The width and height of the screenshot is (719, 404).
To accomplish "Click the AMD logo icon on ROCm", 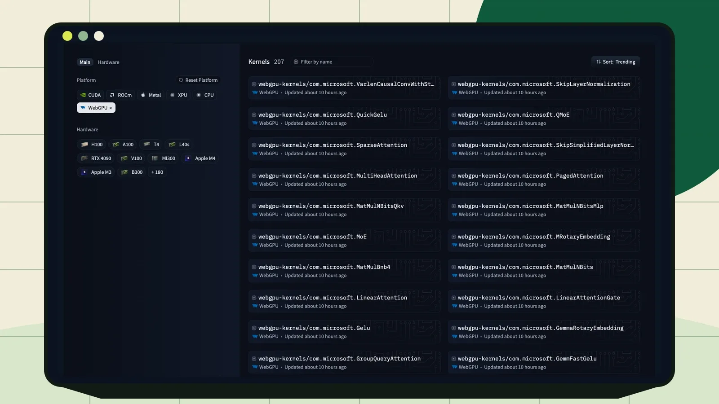I will 112,95.
